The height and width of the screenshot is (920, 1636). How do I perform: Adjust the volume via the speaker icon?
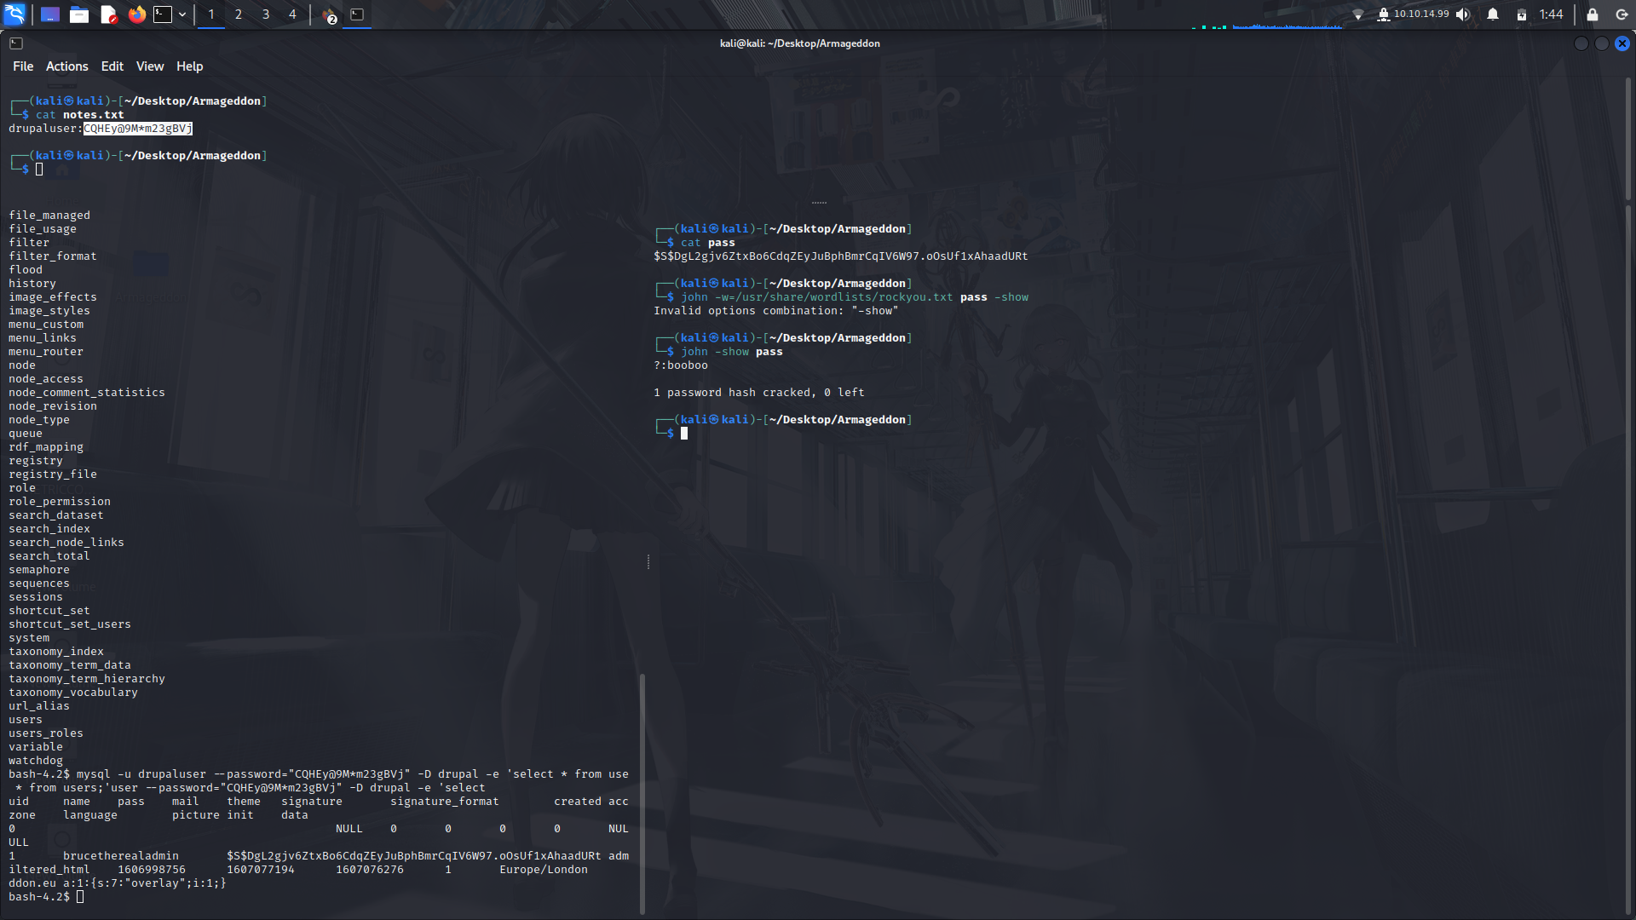click(1463, 14)
